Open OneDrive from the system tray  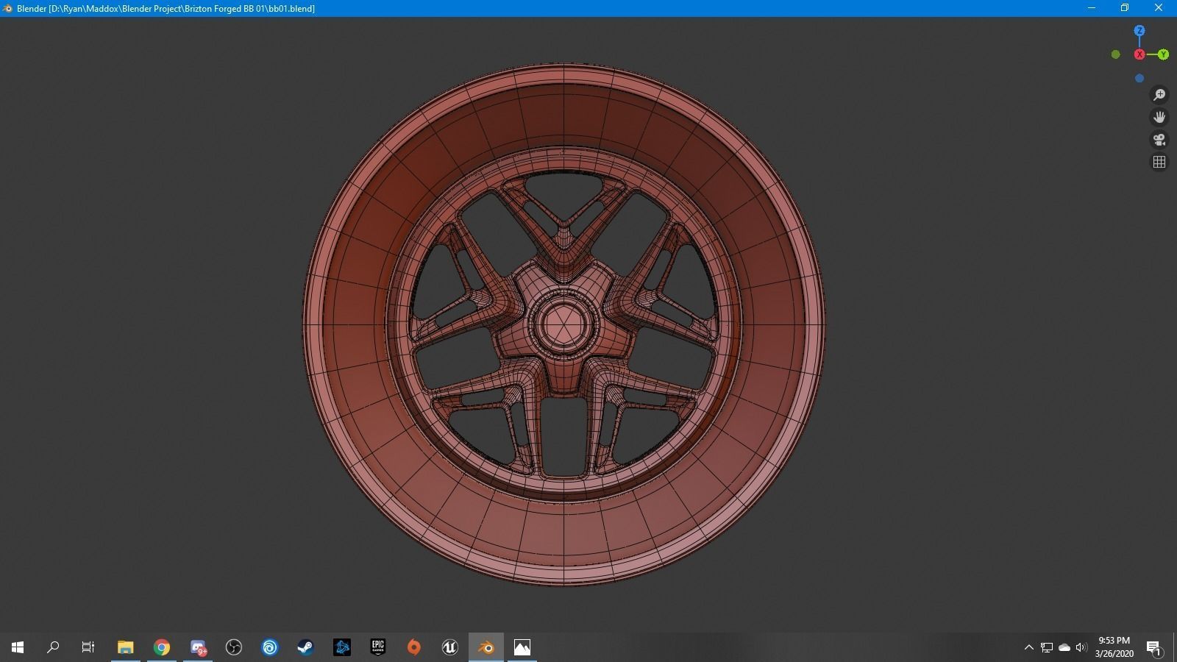pos(1064,647)
